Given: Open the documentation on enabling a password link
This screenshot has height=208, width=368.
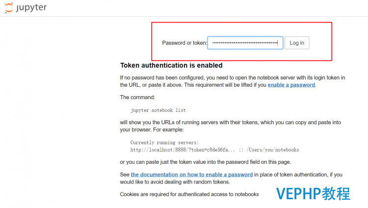Looking at the screenshot, I should [x=192, y=175].
